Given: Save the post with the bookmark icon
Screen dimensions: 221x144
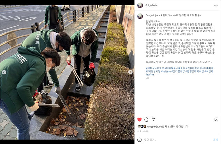Looking at the screenshot, I should (216, 119).
